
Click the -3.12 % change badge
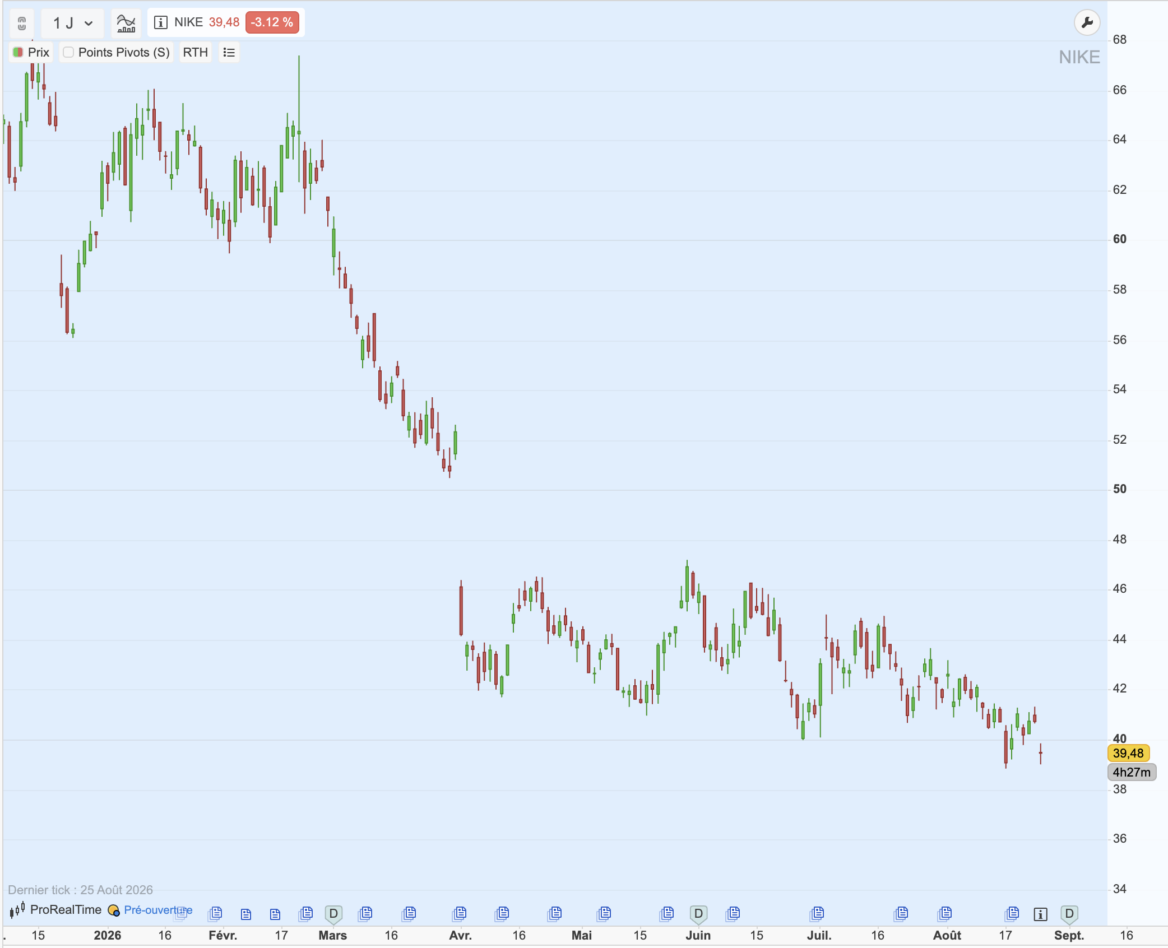tap(272, 22)
